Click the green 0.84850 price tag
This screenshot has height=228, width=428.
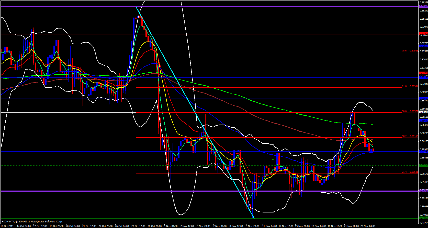[423, 218]
